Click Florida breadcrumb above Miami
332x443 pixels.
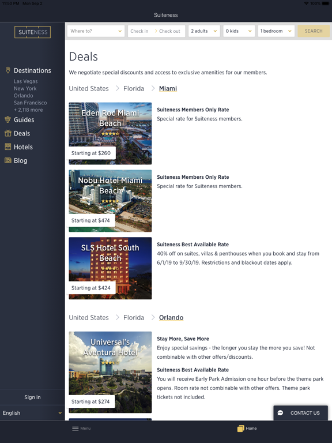pos(134,88)
